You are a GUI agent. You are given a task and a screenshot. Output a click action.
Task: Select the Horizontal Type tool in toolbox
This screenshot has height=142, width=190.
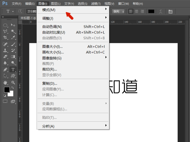click(13, 69)
